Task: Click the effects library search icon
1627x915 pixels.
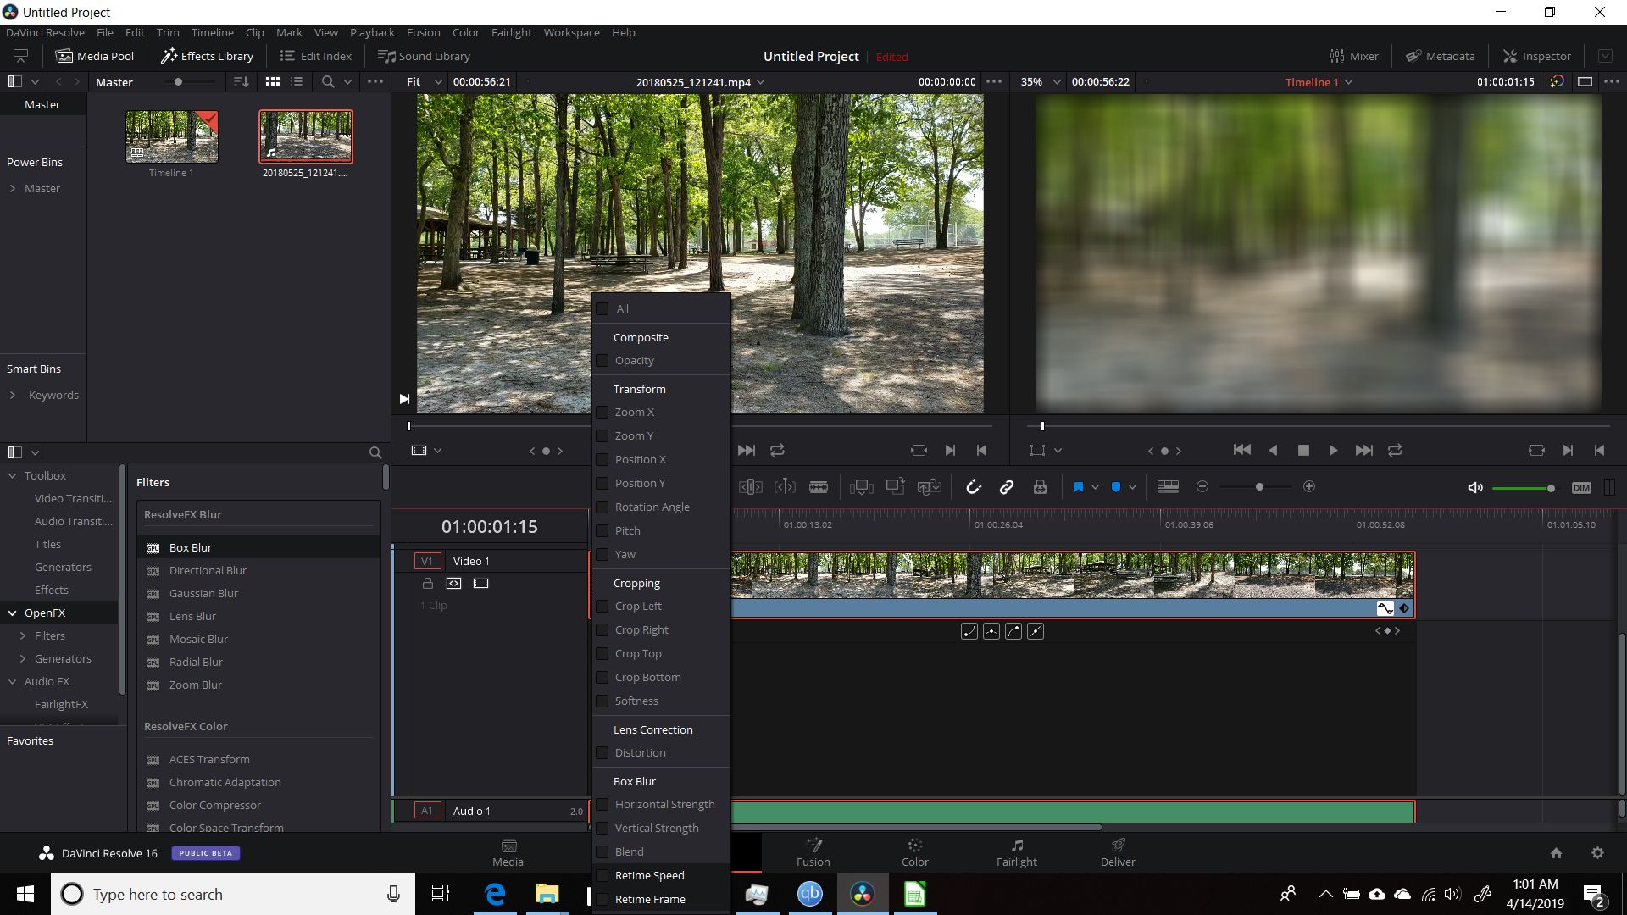Action: (x=375, y=452)
